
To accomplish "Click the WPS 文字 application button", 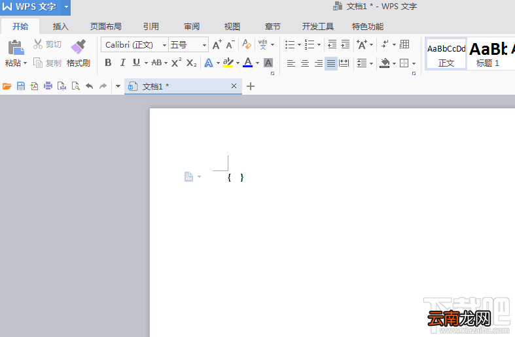I will click(x=31, y=7).
